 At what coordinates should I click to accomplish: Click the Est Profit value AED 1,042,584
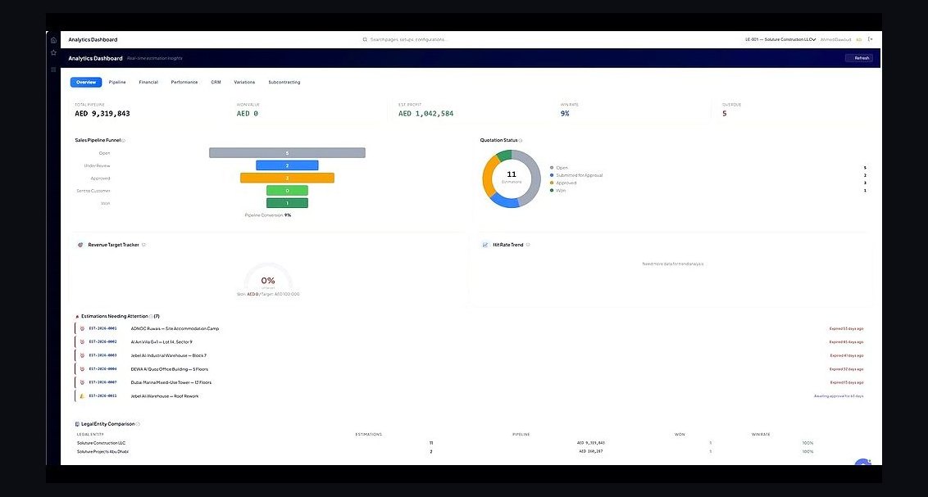click(x=426, y=114)
